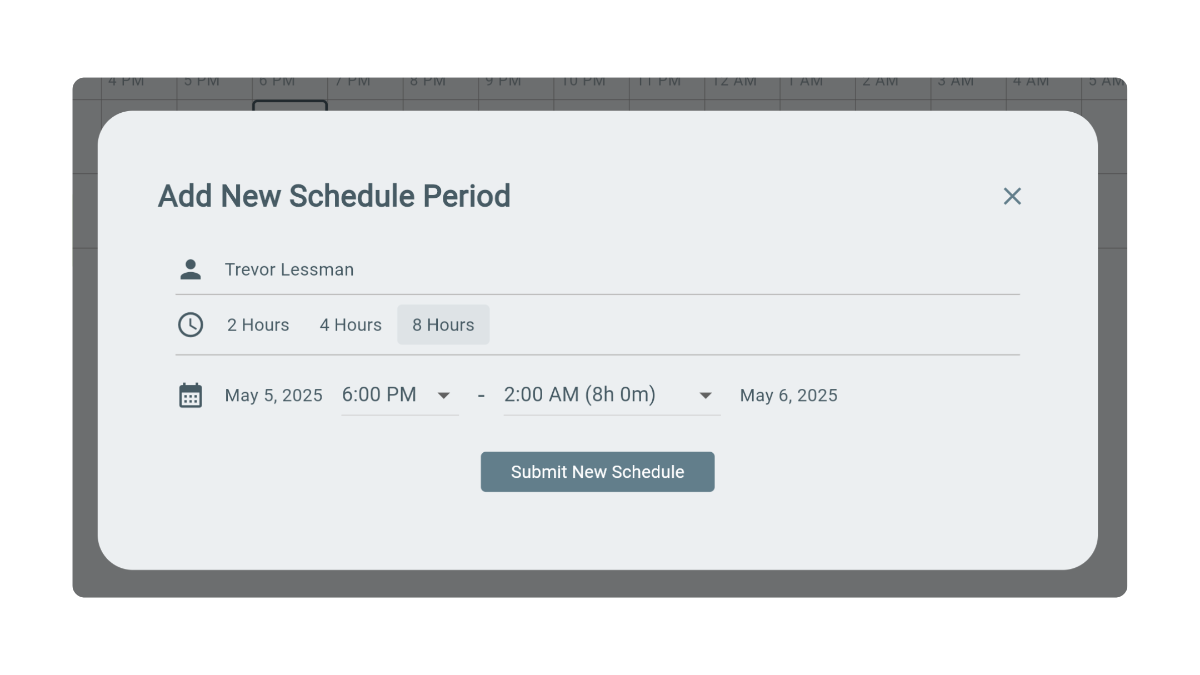The image size is (1200, 675).
Task: Close the Add New Schedule Period dialog
Action: (x=1012, y=196)
